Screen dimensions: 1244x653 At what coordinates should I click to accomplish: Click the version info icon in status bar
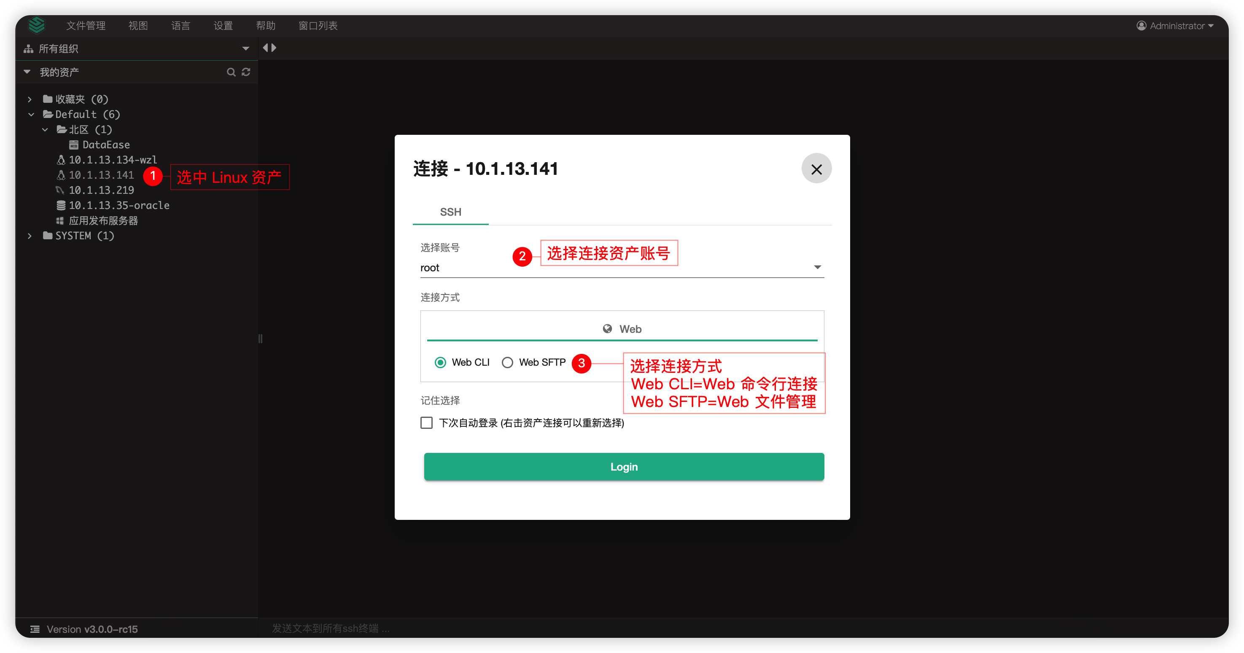click(x=34, y=629)
